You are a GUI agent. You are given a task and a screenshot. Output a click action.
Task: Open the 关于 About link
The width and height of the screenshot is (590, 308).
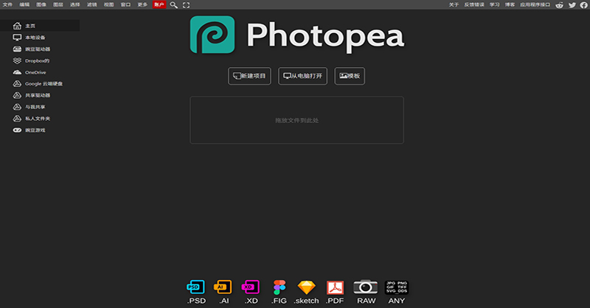coord(454,5)
